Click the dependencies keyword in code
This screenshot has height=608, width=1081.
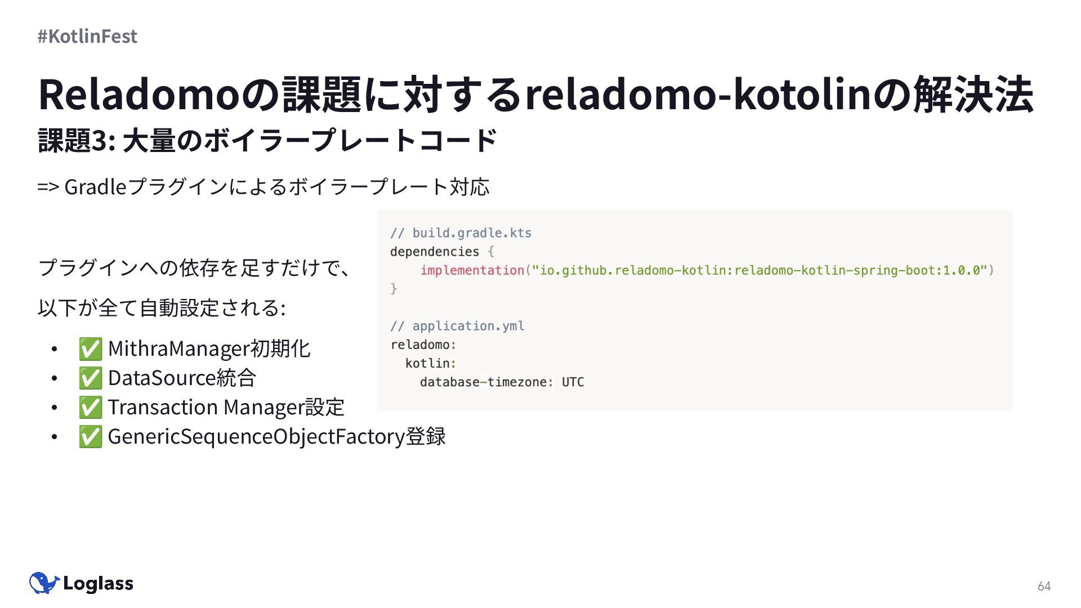point(435,252)
